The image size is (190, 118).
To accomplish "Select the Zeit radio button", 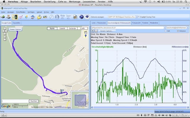I will pyautogui.click(x=165, y=31).
